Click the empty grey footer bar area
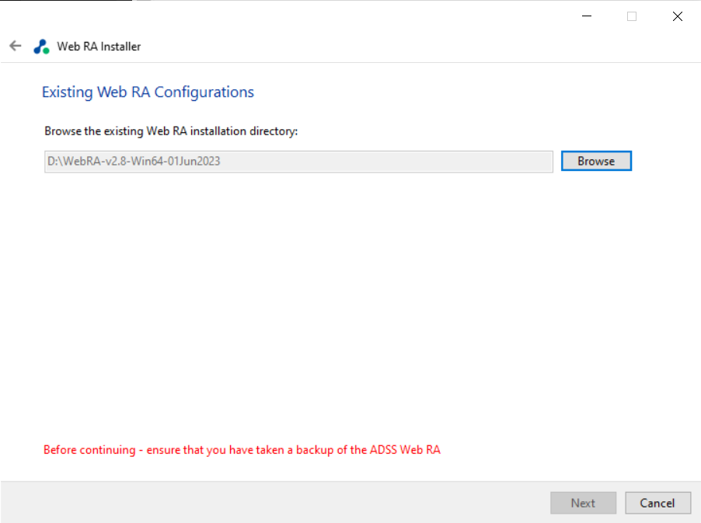The width and height of the screenshot is (701, 523). [x=268, y=503]
